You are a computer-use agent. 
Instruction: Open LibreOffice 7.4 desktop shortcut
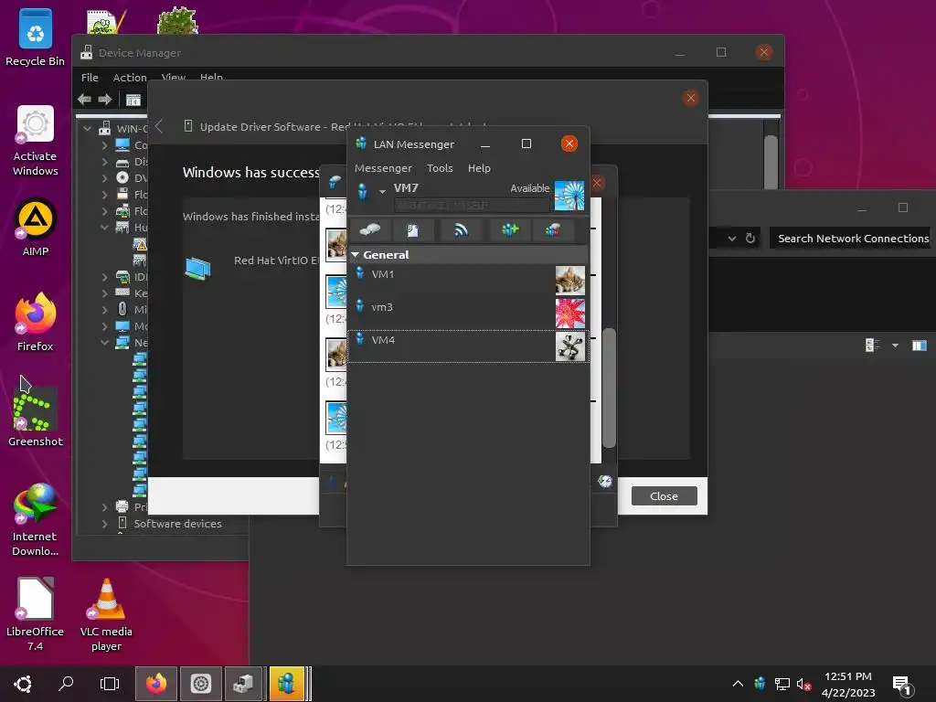point(36,615)
